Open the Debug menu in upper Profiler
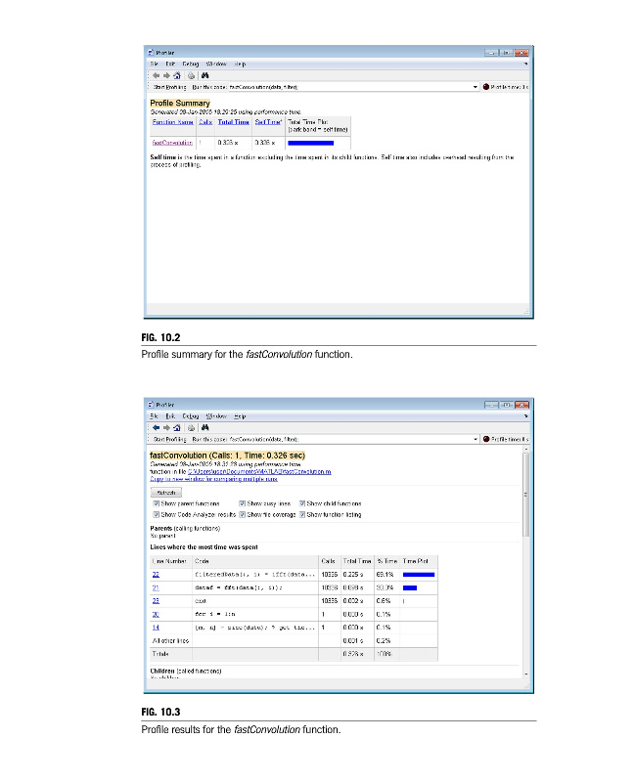The width and height of the screenshot is (635, 782). [190, 64]
